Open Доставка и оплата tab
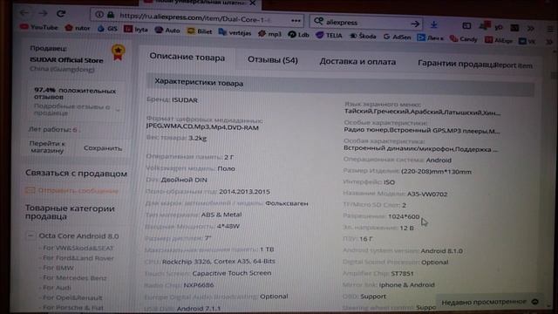This screenshot has width=558, height=314. 357,61
